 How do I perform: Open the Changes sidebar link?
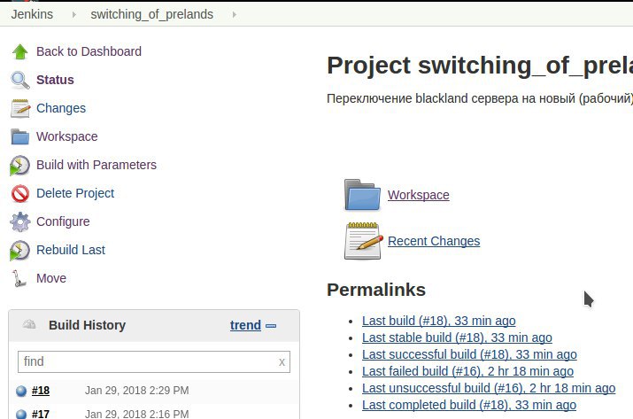point(61,108)
